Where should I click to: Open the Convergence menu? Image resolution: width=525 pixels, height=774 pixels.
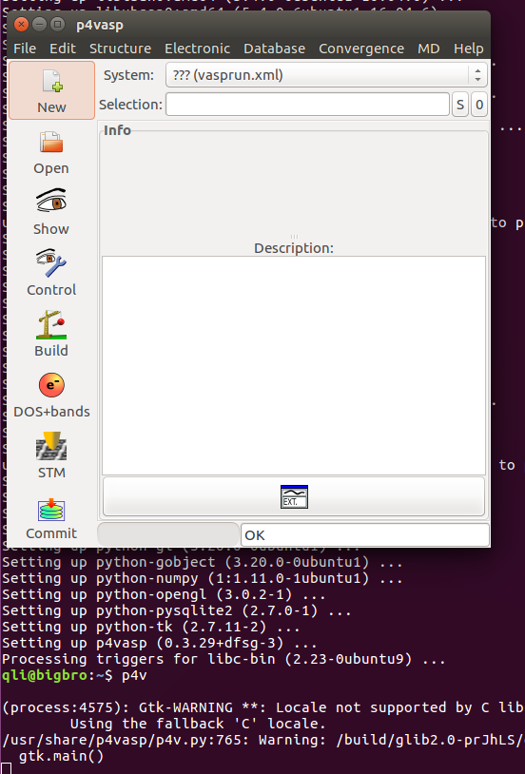click(361, 48)
